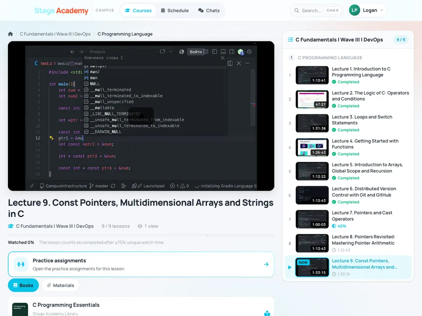Open C Fundamentals breadcrumb link

55,34
